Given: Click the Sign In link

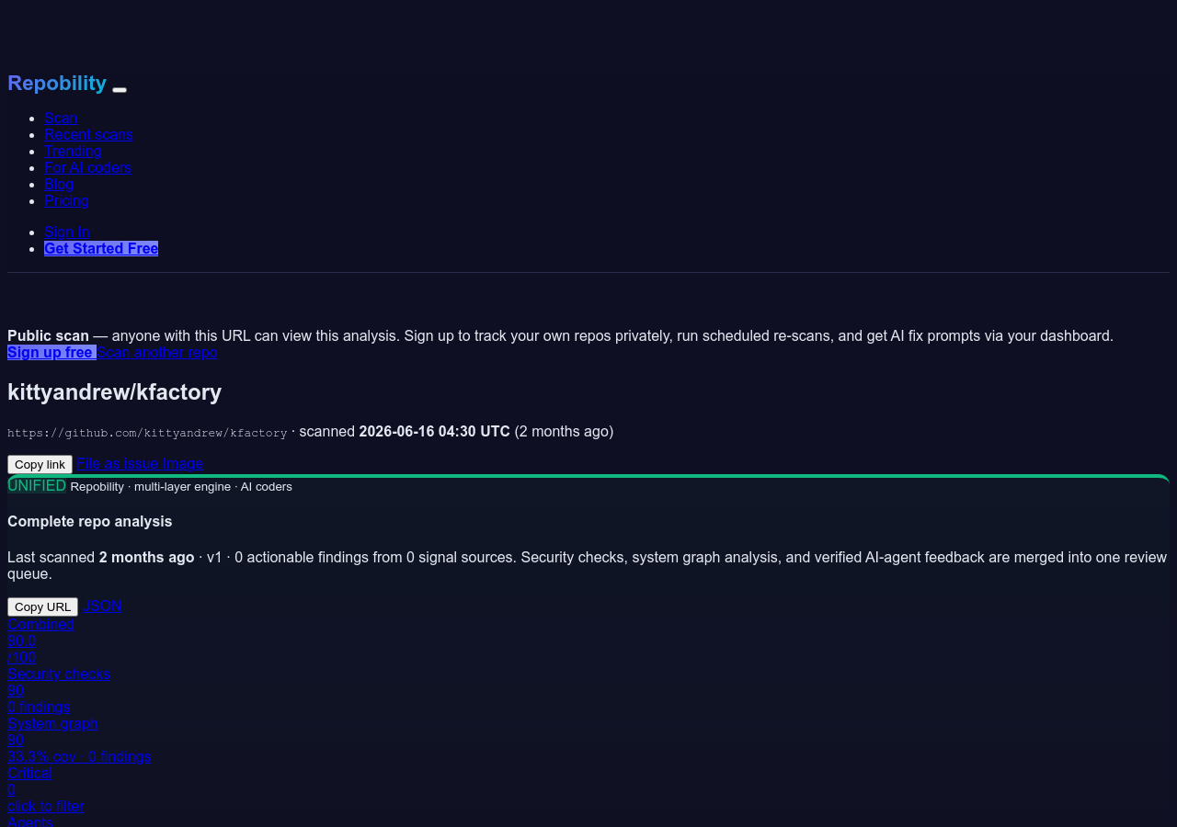Looking at the screenshot, I should (x=67, y=232).
